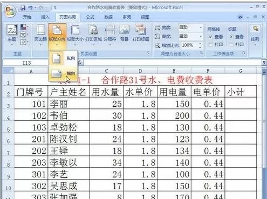Open customize quick access toolbar dropdown
This screenshot has height=199, width=267.
click(x=55, y=8)
